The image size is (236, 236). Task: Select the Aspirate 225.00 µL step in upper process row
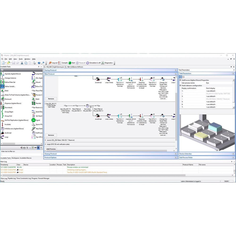click(x=131, y=83)
